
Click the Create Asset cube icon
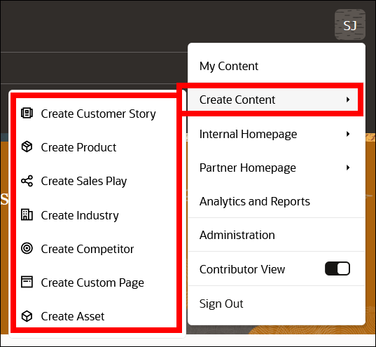(x=27, y=316)
